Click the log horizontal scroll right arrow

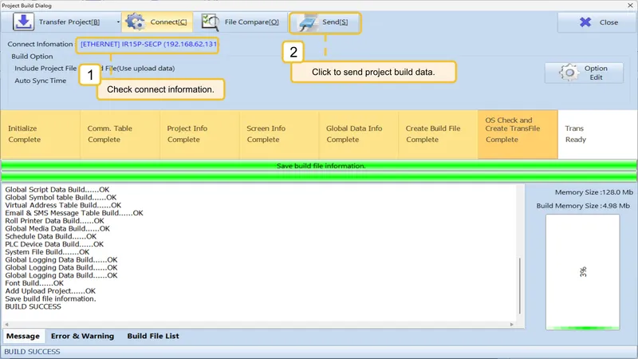click(x=512, y=325)
